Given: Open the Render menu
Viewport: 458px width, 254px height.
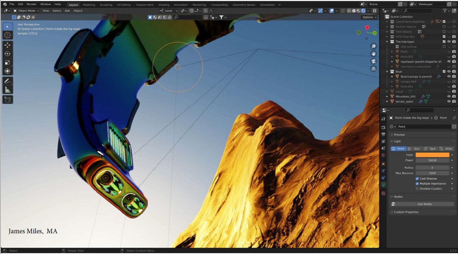Looking at the screenshot, I should (31, 4).
